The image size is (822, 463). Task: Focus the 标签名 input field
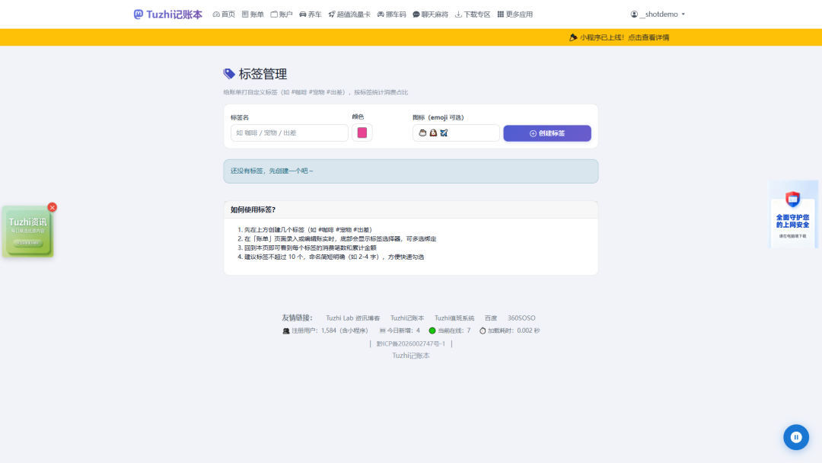click(289, 133)
